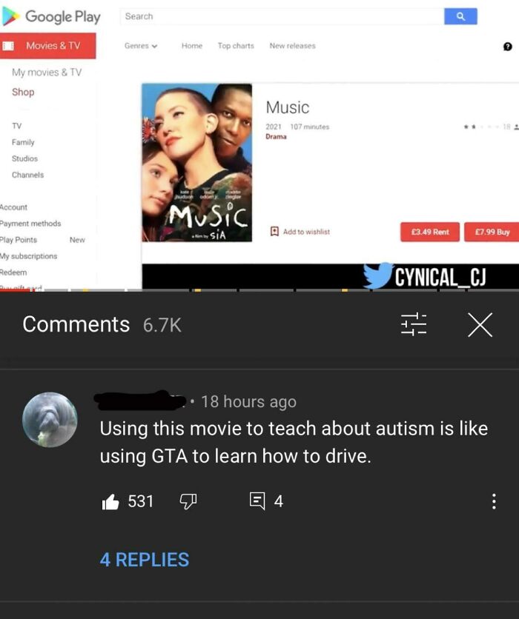Viewport: 519px width, 619px height.
Task: Expand the Genres dropdown
Action: click(x=141, y=46)
